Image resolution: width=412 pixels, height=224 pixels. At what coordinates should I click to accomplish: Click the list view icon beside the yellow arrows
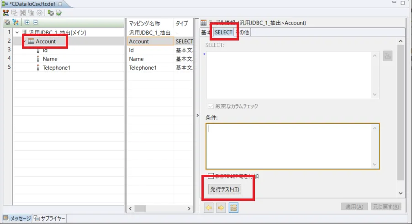pyautogui.click(x=233, y=208)
